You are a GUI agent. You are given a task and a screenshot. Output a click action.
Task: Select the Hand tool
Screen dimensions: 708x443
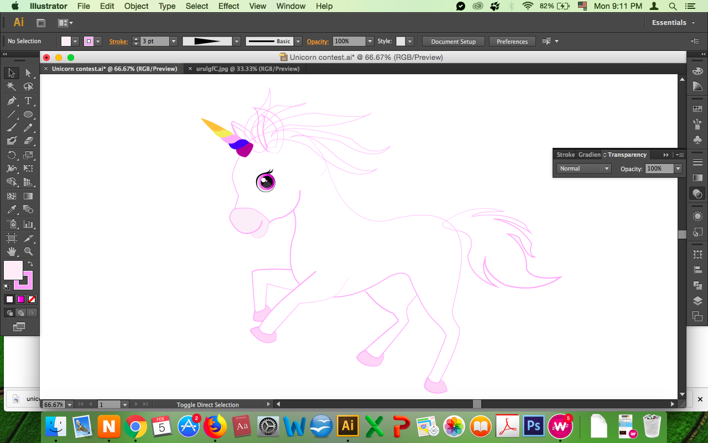pyautogui.click(x=11, y=251)
